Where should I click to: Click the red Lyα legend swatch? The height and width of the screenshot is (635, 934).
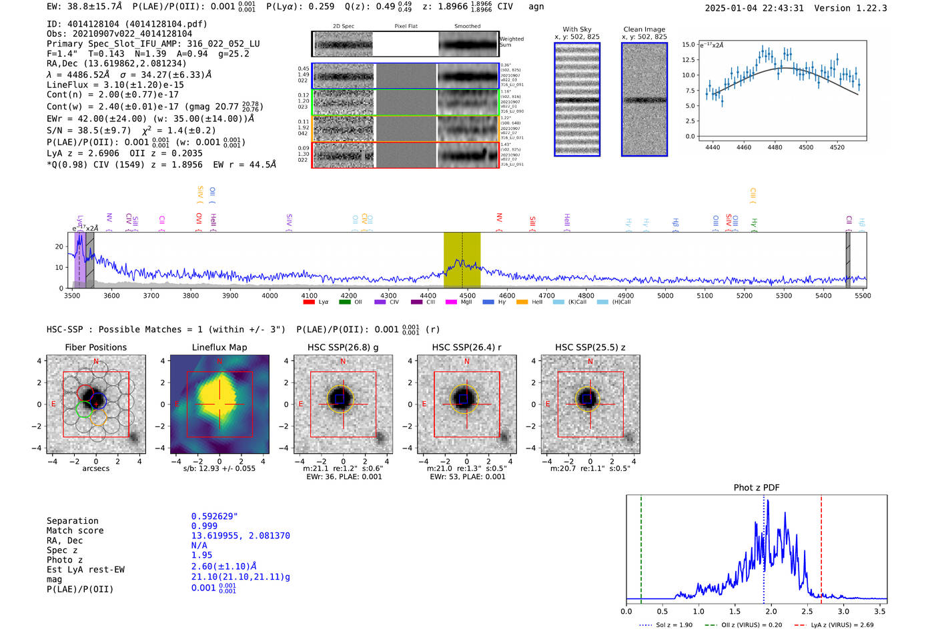[x=309, y=302]
